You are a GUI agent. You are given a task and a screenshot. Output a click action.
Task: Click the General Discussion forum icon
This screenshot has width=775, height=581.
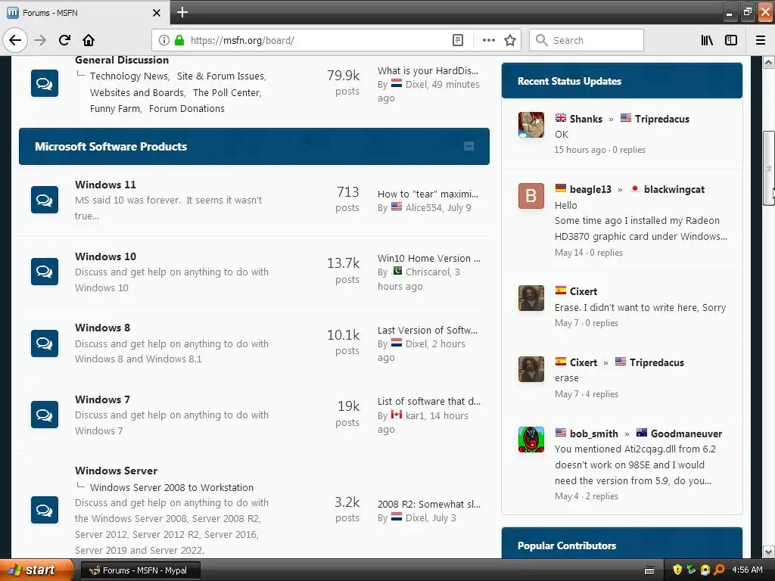pyautogui.click(x=45, y=83)
